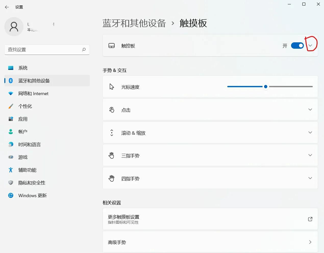324x253 pixels.
Task: Click the external link icon on 更多触摸板设置
Action: 310,219
